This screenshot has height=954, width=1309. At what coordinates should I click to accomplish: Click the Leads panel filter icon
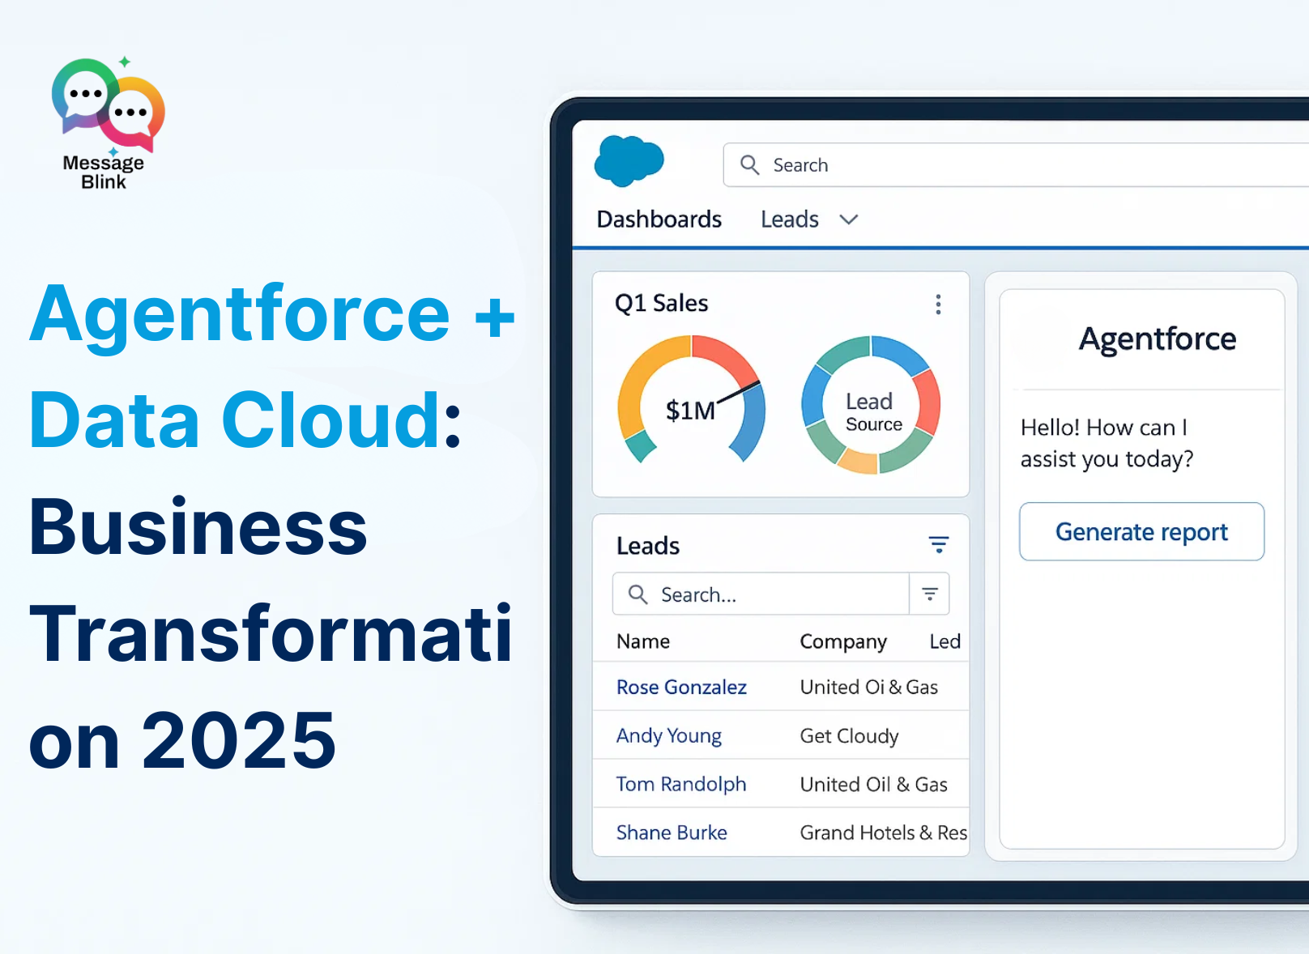coord(938,545)
